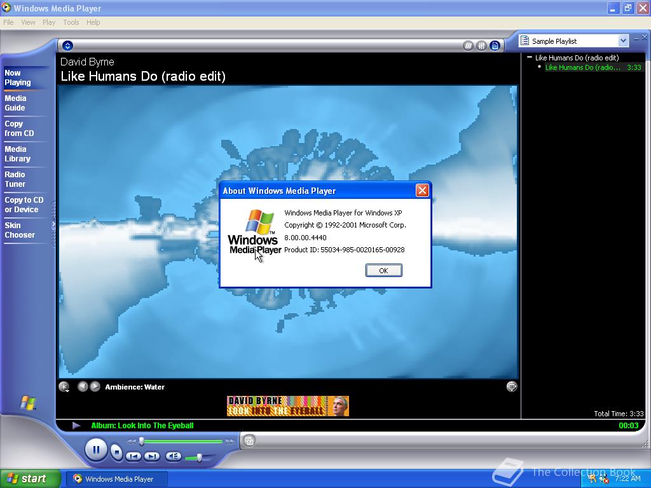The image size is (651, 488).
Task: Skip to the previous track
Action: (x=134, y=456)
